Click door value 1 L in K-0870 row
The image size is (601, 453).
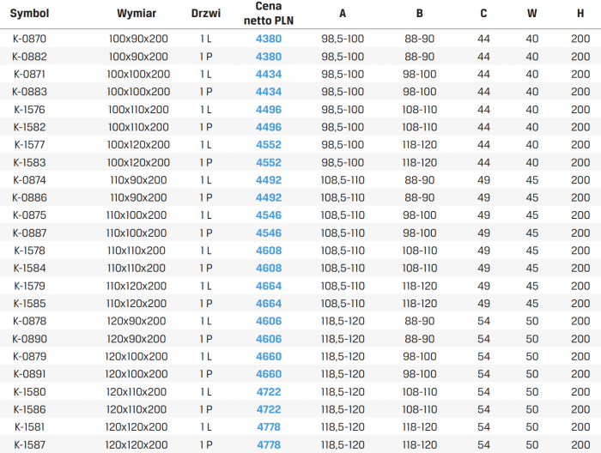(206, 39)
